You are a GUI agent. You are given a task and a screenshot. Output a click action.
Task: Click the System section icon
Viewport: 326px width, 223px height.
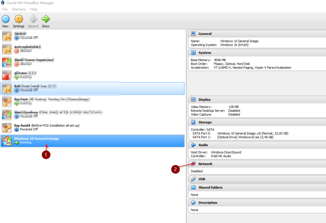tap(193, 53)
